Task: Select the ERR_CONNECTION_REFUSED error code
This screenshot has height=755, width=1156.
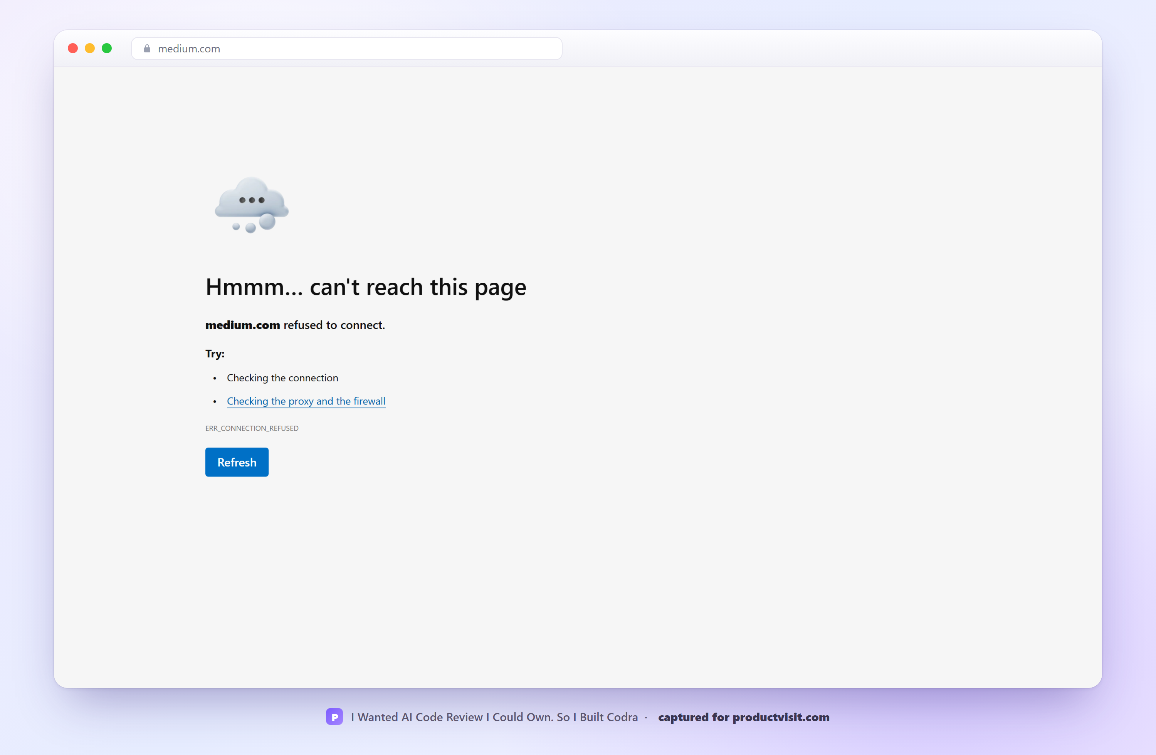Action: 252,428
